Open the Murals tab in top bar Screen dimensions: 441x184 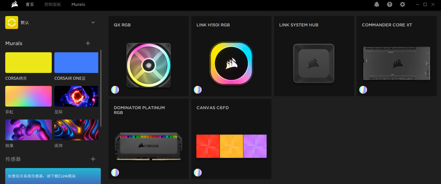pos(78,5)
